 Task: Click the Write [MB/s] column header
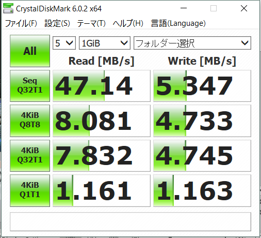(202, 61)
